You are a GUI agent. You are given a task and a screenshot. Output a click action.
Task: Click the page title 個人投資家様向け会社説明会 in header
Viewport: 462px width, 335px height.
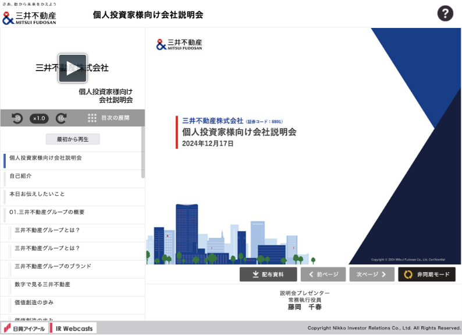(148, 15)
